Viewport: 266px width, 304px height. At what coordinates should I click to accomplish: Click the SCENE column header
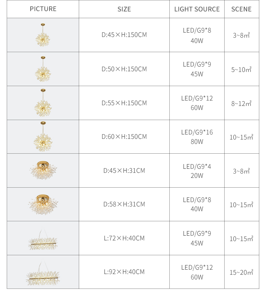(241, 9)
